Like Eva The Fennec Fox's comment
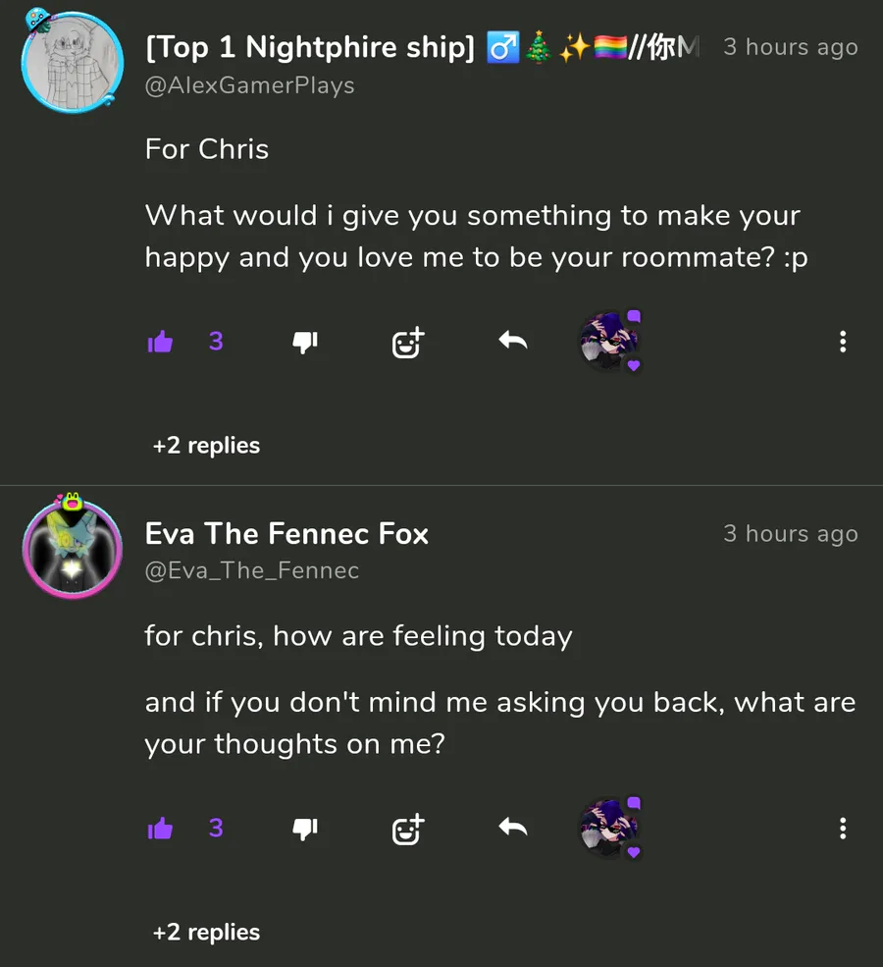The image size is (883, 967). pyautogui.click(x=160, y=829)
